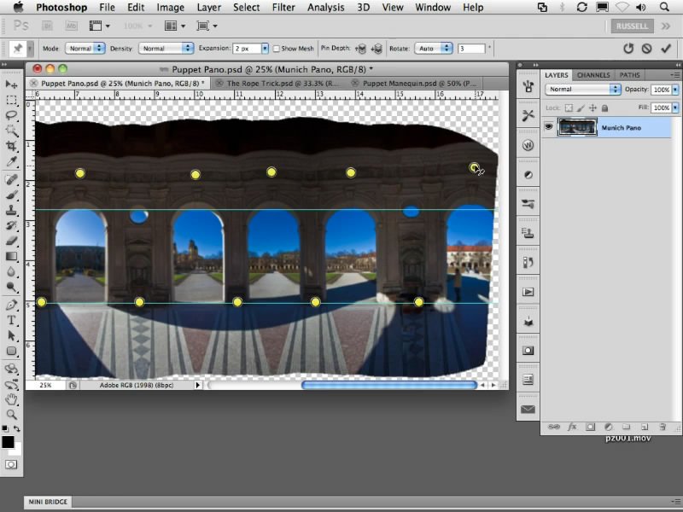
Task: Select the Move tool in the toolbox
Action: tap(12, 84)
